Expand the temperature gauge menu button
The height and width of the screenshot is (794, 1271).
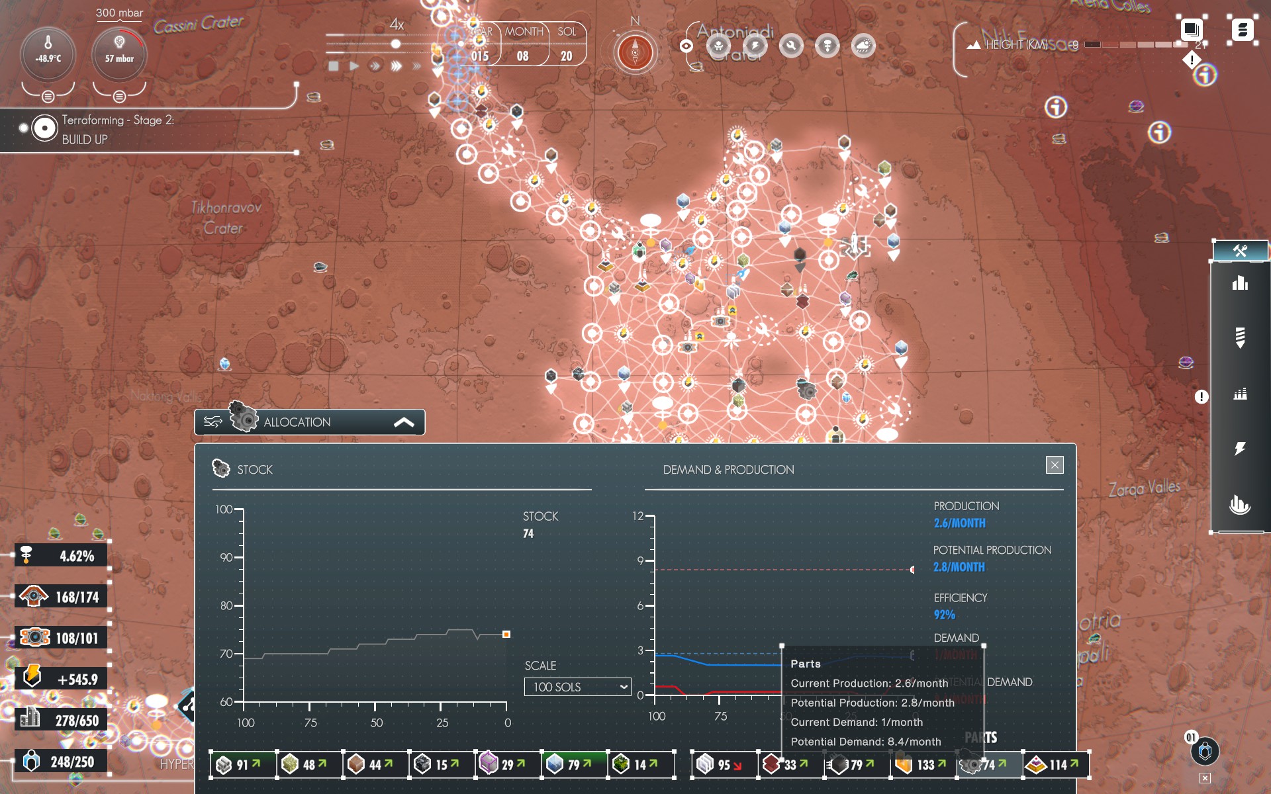48,97
